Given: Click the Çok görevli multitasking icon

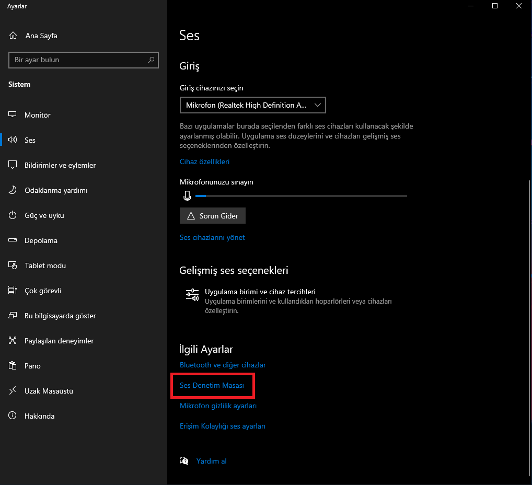Looking at the screenshot, I should 12,291.
